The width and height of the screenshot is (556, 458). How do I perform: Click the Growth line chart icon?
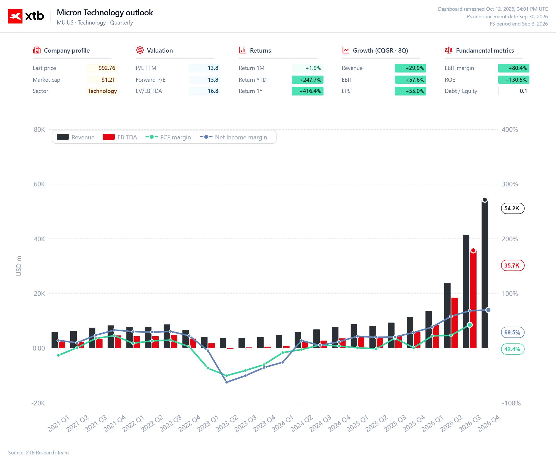tap(346, 50)
